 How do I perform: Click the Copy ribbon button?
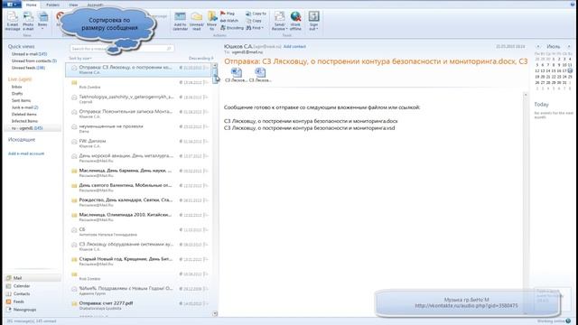254,21
